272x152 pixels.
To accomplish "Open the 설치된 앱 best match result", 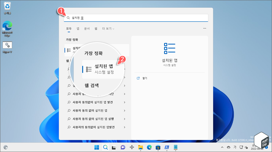I will [x=97, y=50].
